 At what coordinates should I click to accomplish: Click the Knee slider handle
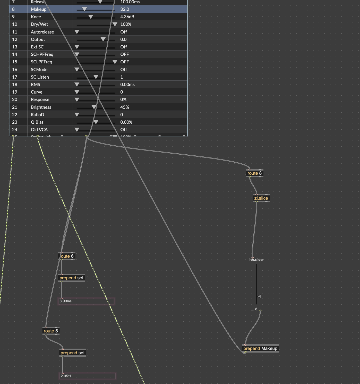tap(91, 17)
